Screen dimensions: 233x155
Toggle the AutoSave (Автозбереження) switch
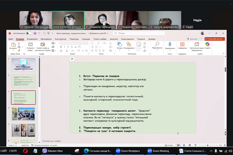[x=29, y=33]
